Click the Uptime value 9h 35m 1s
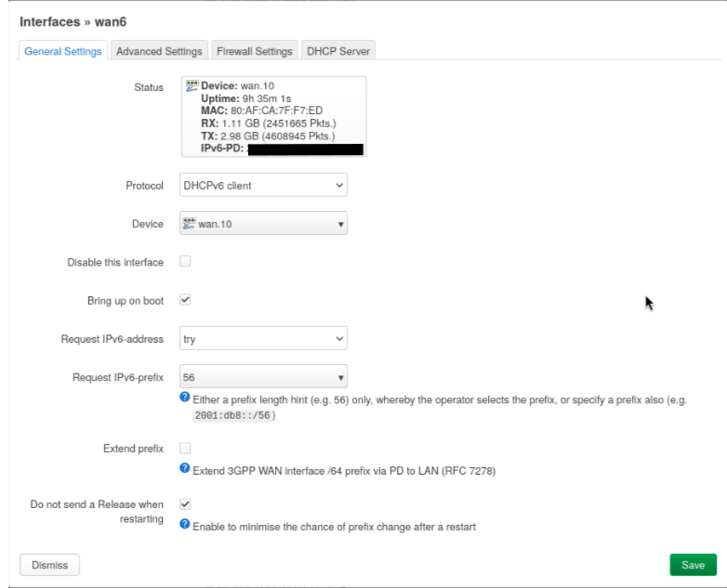727x588 pixels. (267, 98)
